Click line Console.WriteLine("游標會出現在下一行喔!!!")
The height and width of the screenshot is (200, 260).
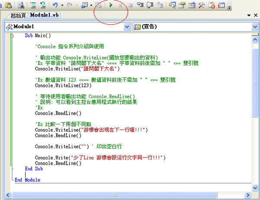pyautogui.click(x=91, y=130)
